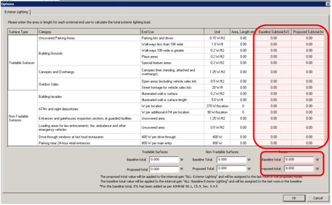
Task: Select the Uncovered Parking Areas category cell
Action: click(x=89, y=38)
